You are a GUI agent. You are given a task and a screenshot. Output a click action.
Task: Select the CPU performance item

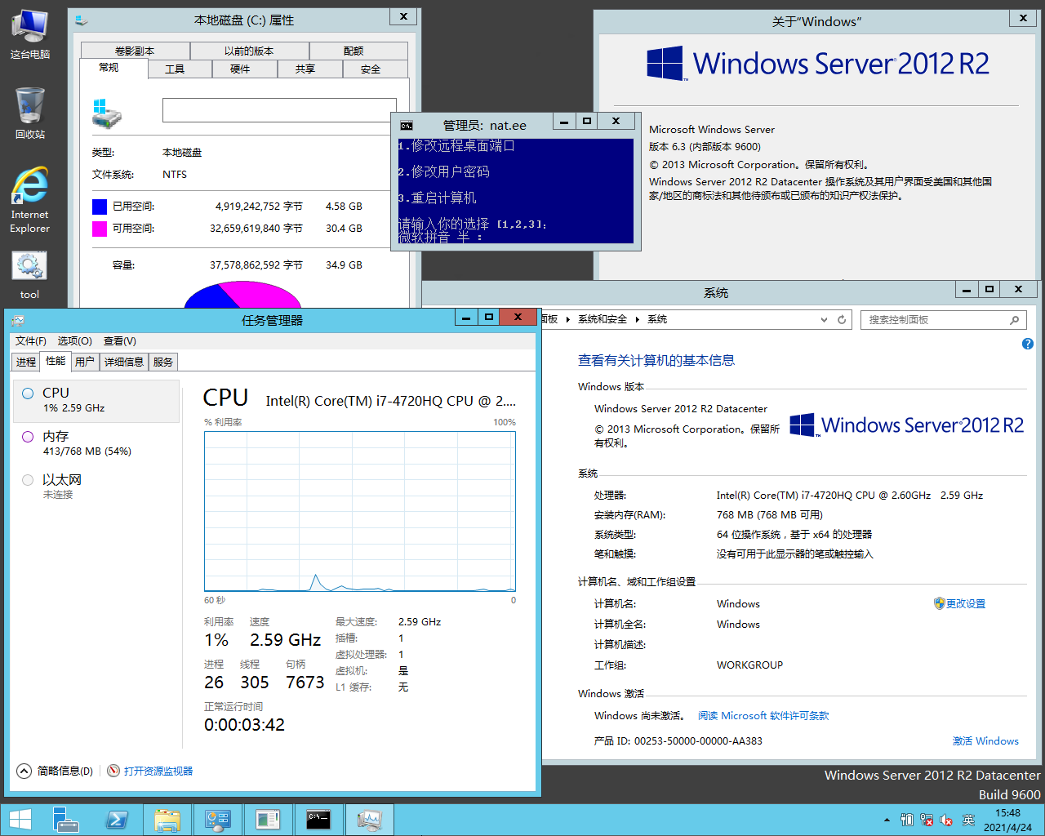tap(96, 400)
